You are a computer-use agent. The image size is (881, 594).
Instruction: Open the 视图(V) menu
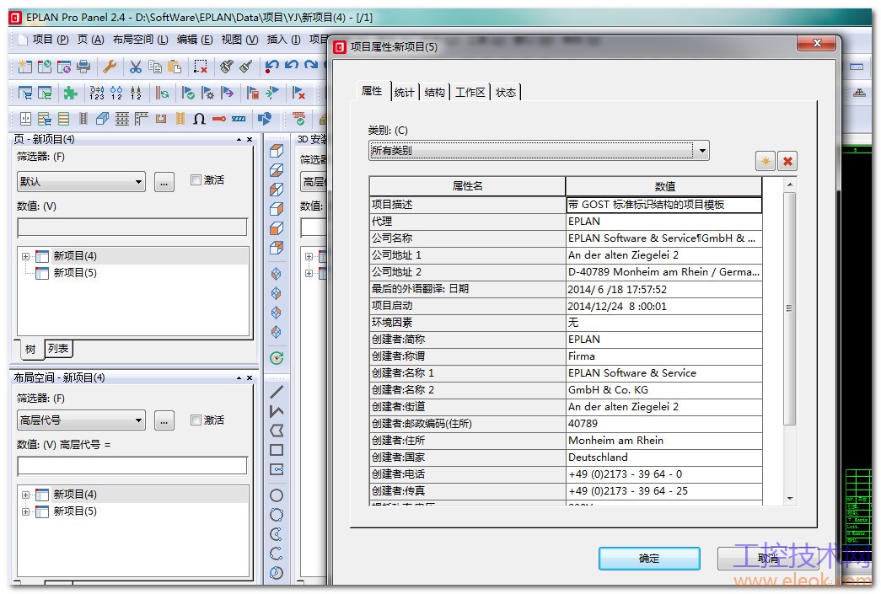point(239,40)
